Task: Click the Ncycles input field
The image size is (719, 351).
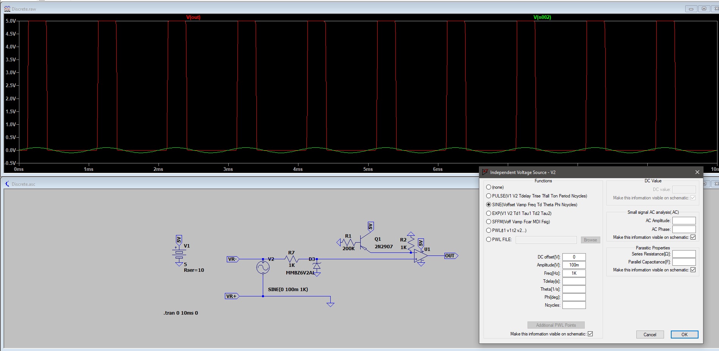Action: (x=574, y=305)
